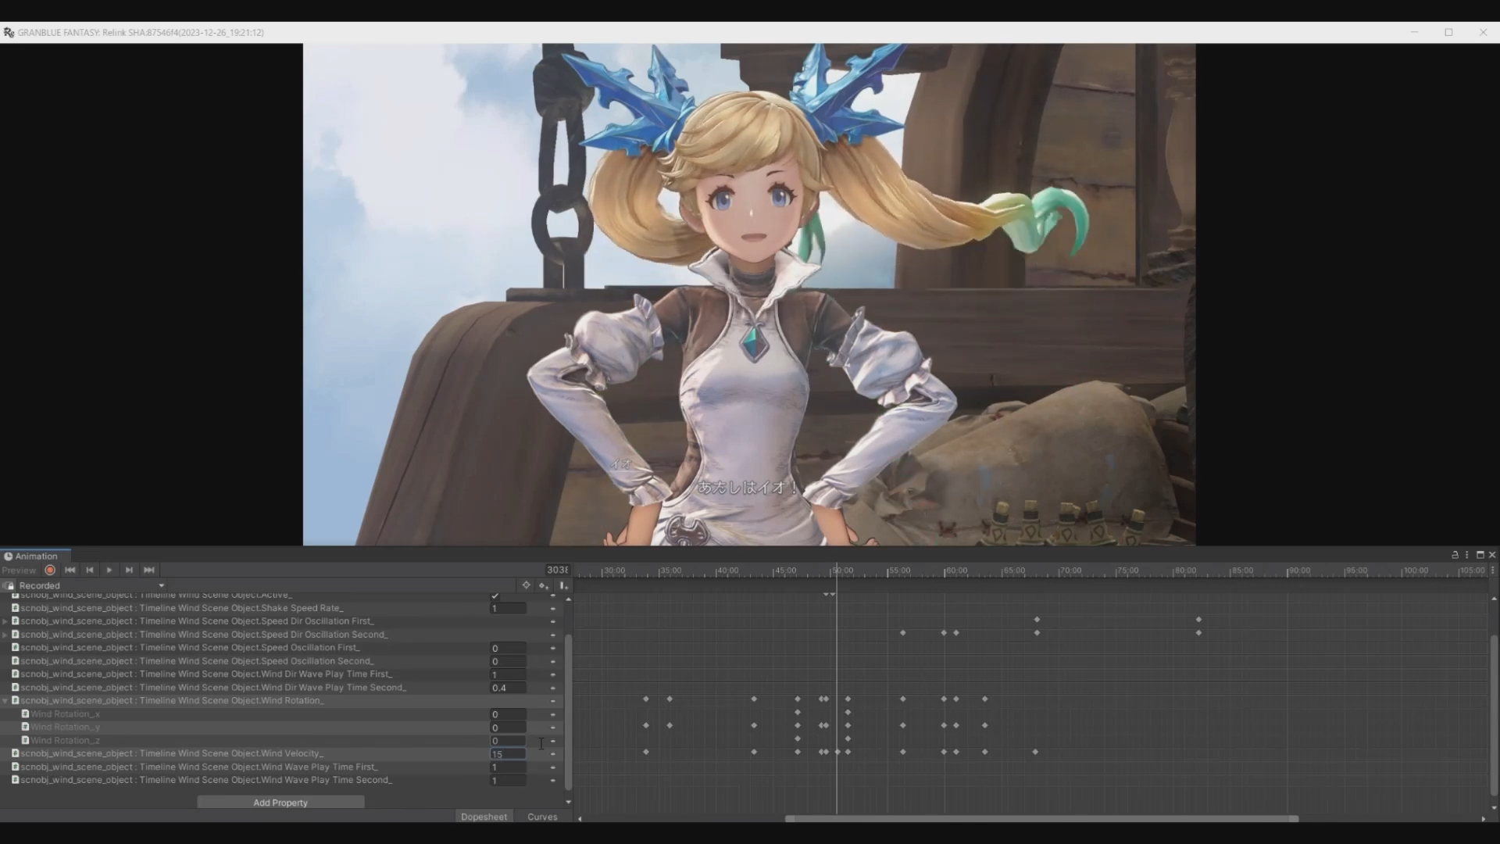Toggle the Preview mode button
Screen dimensions: 1500x844
(x=19, y=570)
